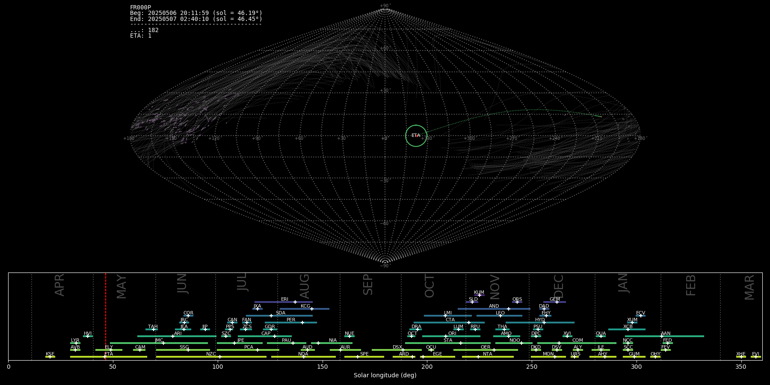Select the QUA shower label
This screenshot has width=770, height=385.
coord(601,334)
